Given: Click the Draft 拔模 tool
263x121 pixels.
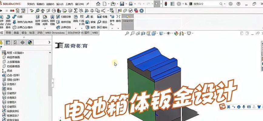Looking at the screenshot, I should tap(90, 22).
